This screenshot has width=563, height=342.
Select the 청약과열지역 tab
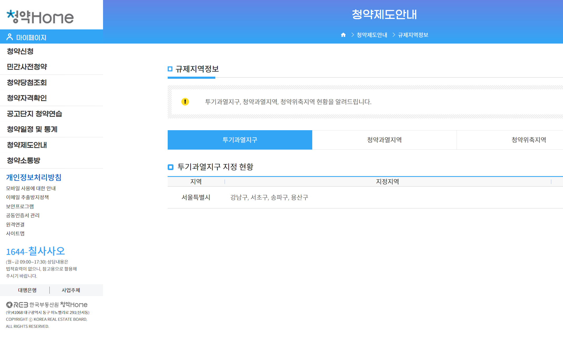pyautogui.click(x=384, y=140)
